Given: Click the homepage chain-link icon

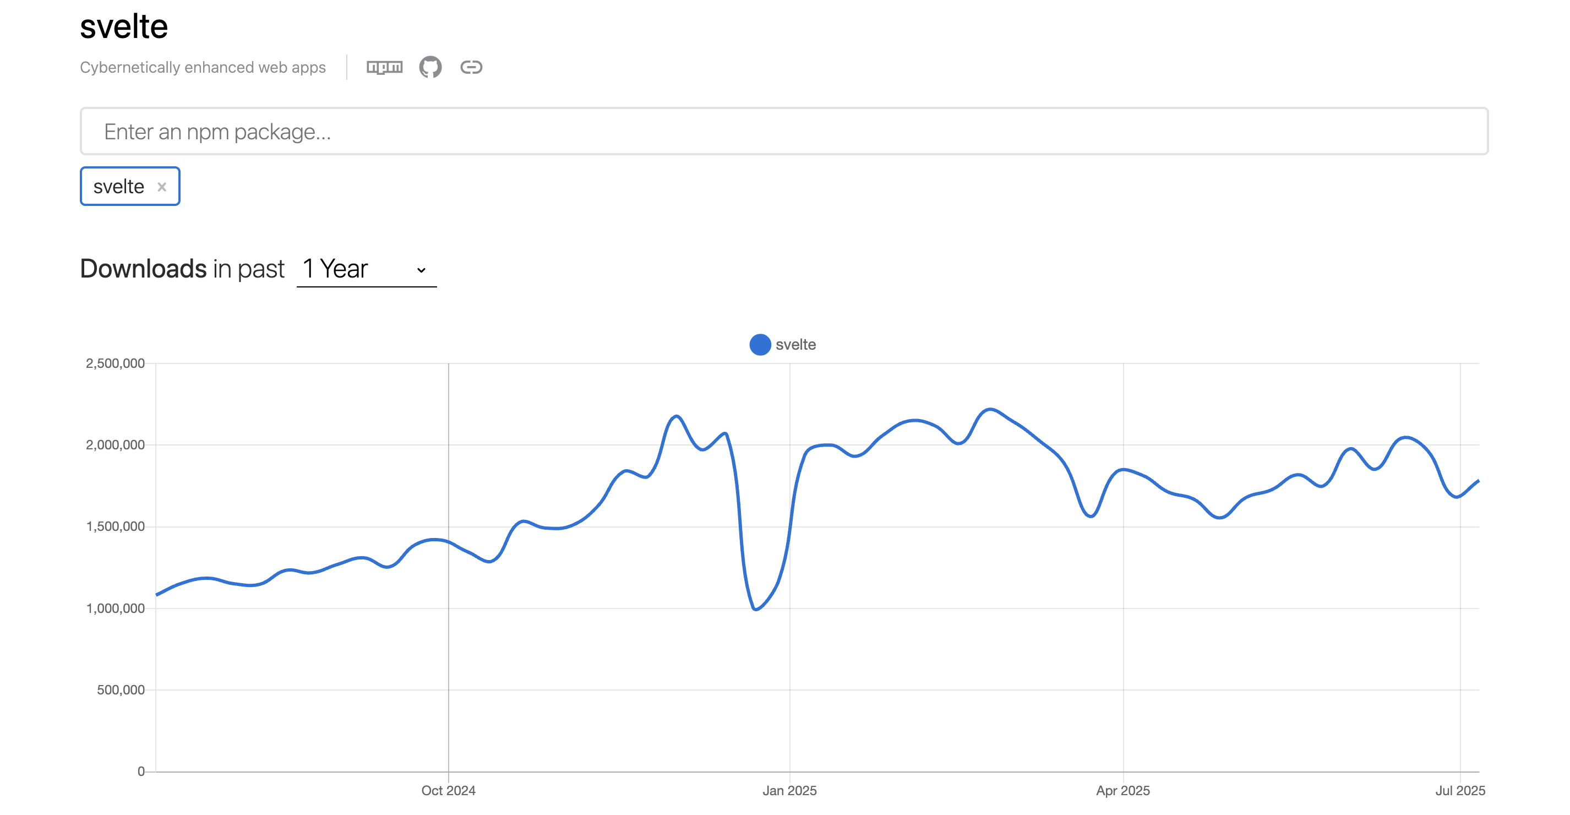Looking at the screenshot, I should [x=471, y=67].
